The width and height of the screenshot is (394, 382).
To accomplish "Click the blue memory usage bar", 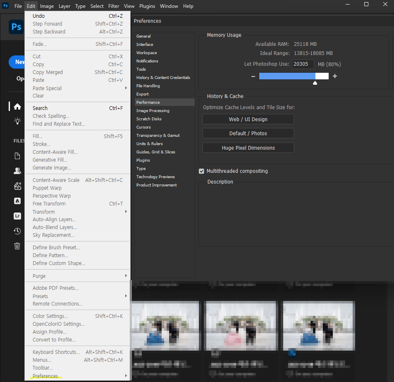I will click(x=287, y=76).
